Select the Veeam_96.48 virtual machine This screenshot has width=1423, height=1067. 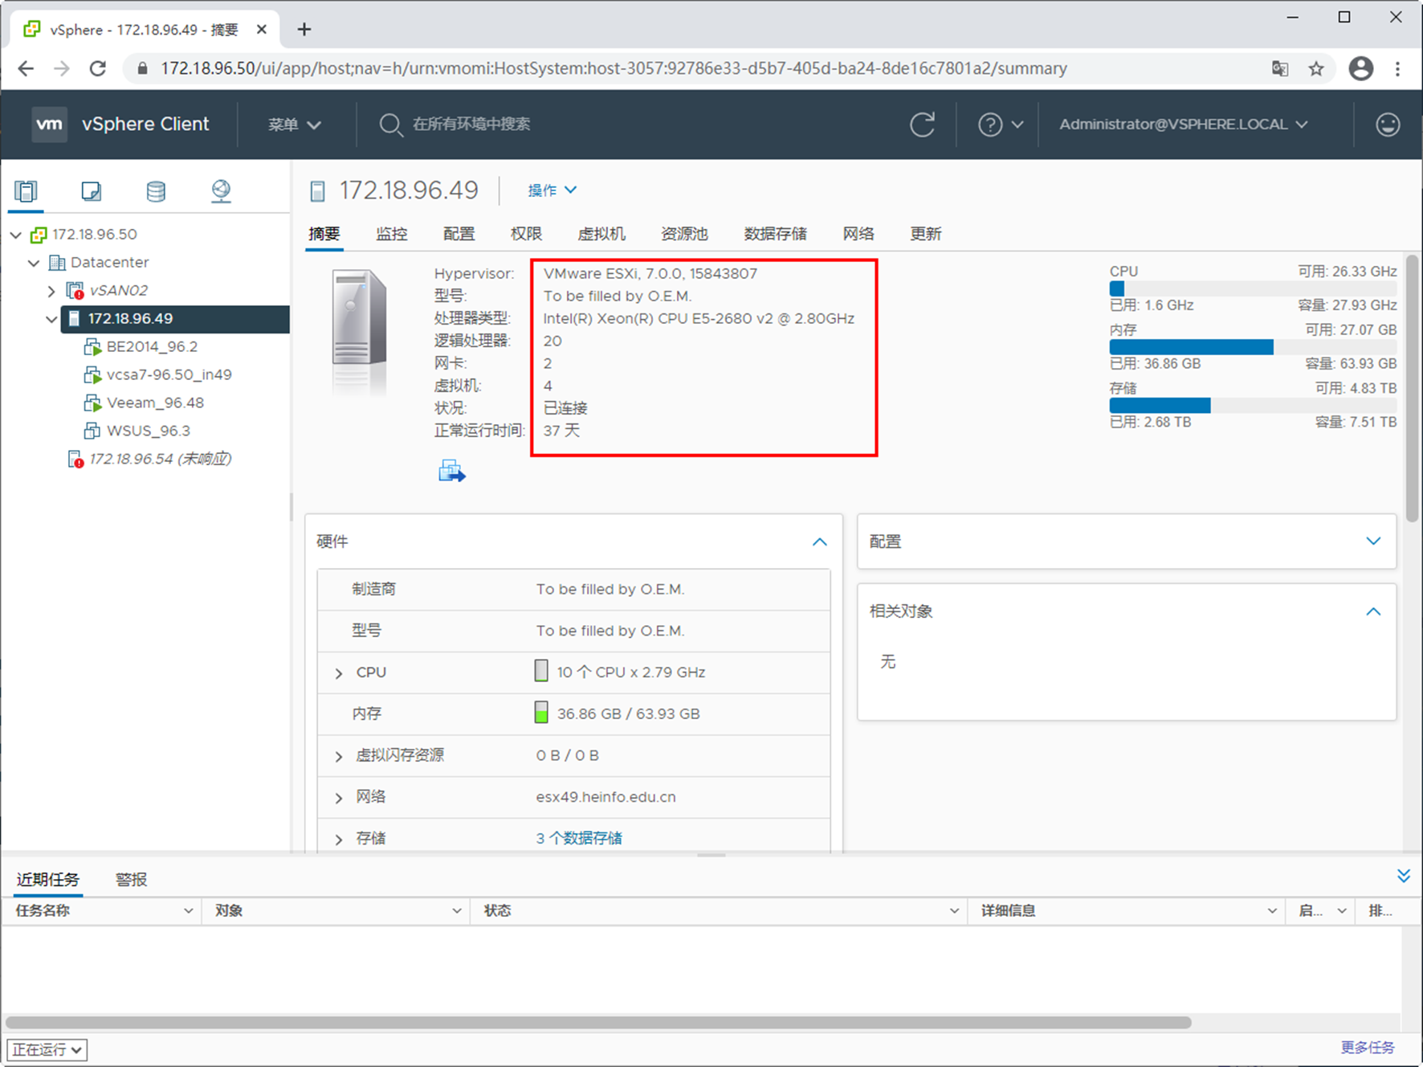[x=155, y=403]
